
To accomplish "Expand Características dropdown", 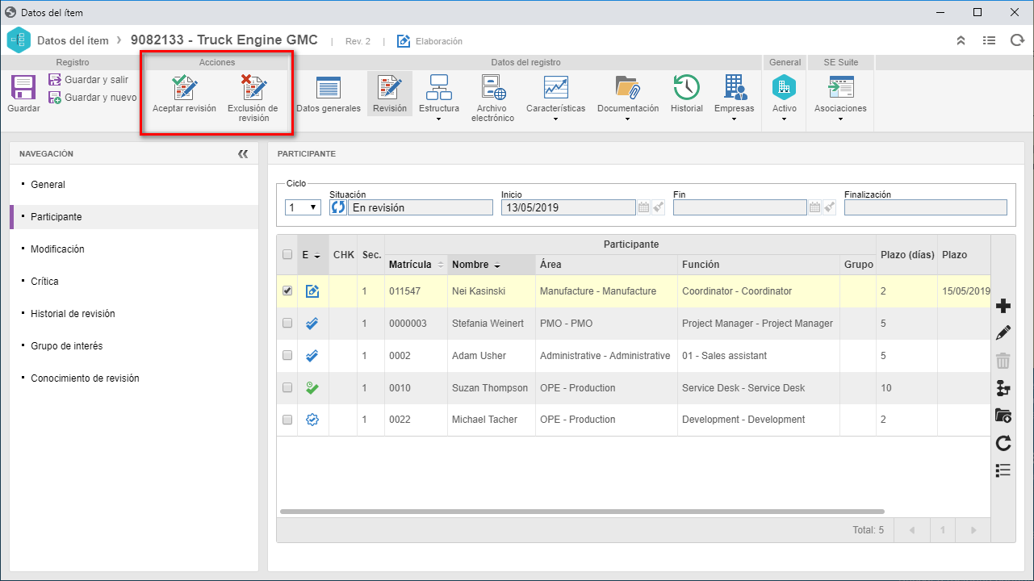I will point(555,98).
